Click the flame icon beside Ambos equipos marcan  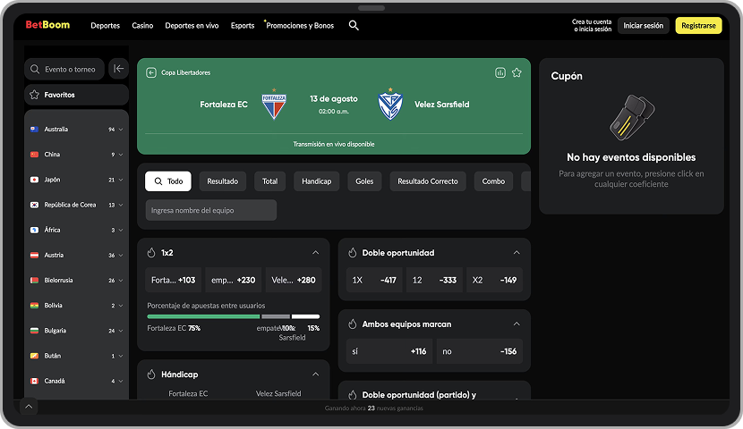pyautogui.click(x=352, y=324)
